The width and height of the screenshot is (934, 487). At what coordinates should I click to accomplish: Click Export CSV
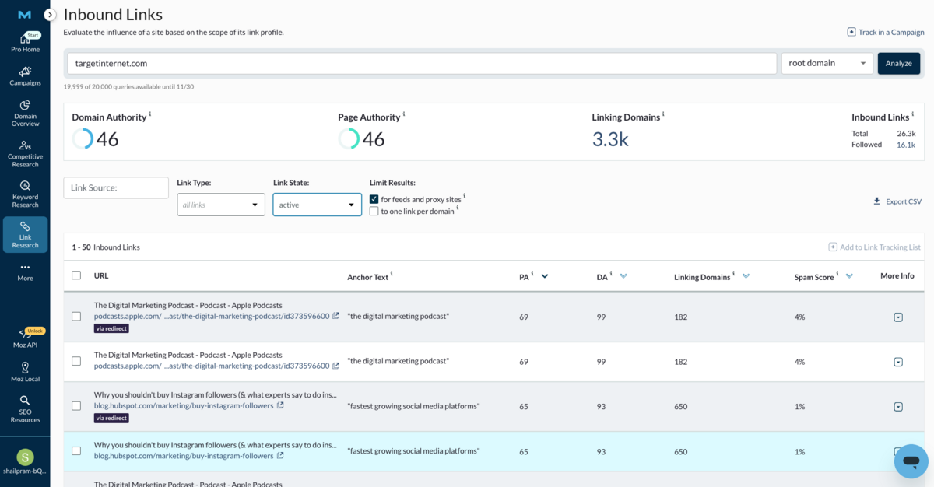click(897, 201)
